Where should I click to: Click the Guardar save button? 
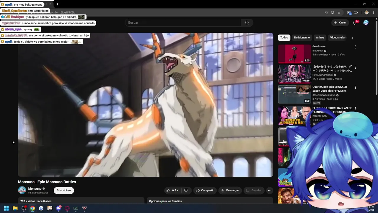(254, 191)
